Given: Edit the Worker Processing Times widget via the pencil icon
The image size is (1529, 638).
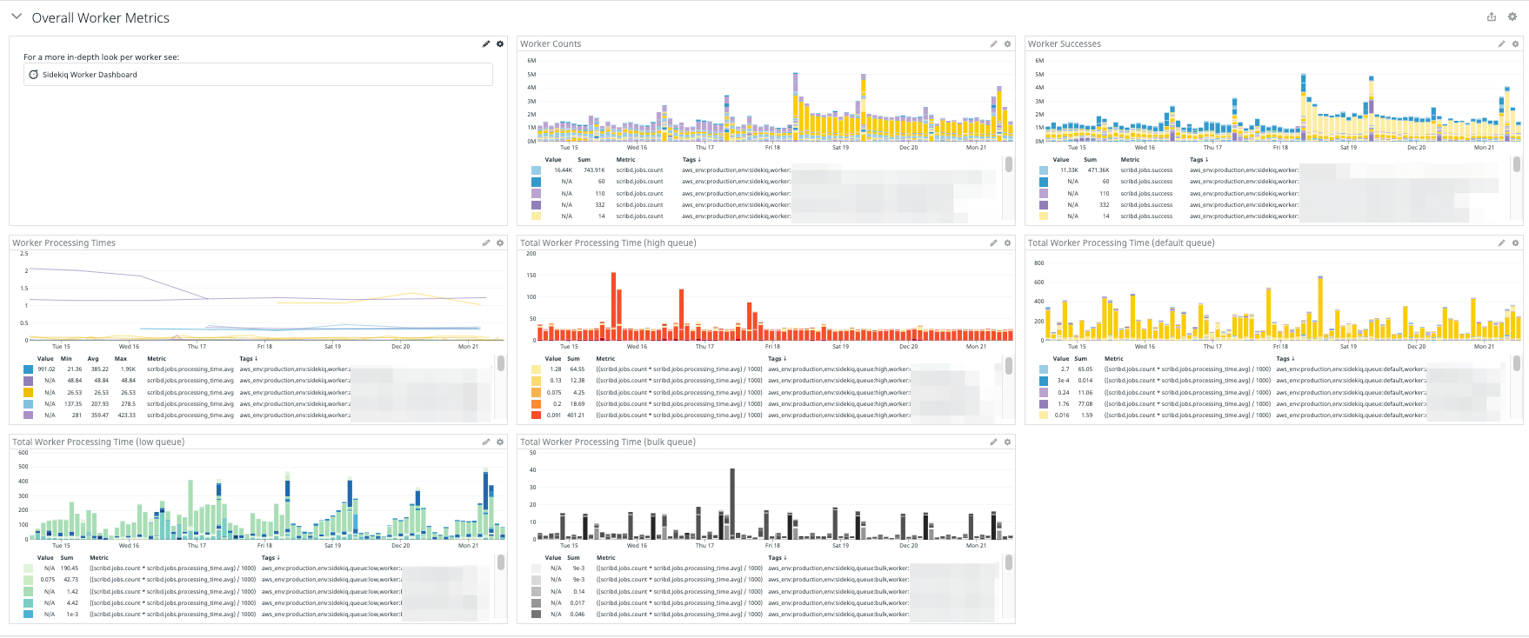Looking at the screenshot, I should pyautogui.click(x=486, y=243).
